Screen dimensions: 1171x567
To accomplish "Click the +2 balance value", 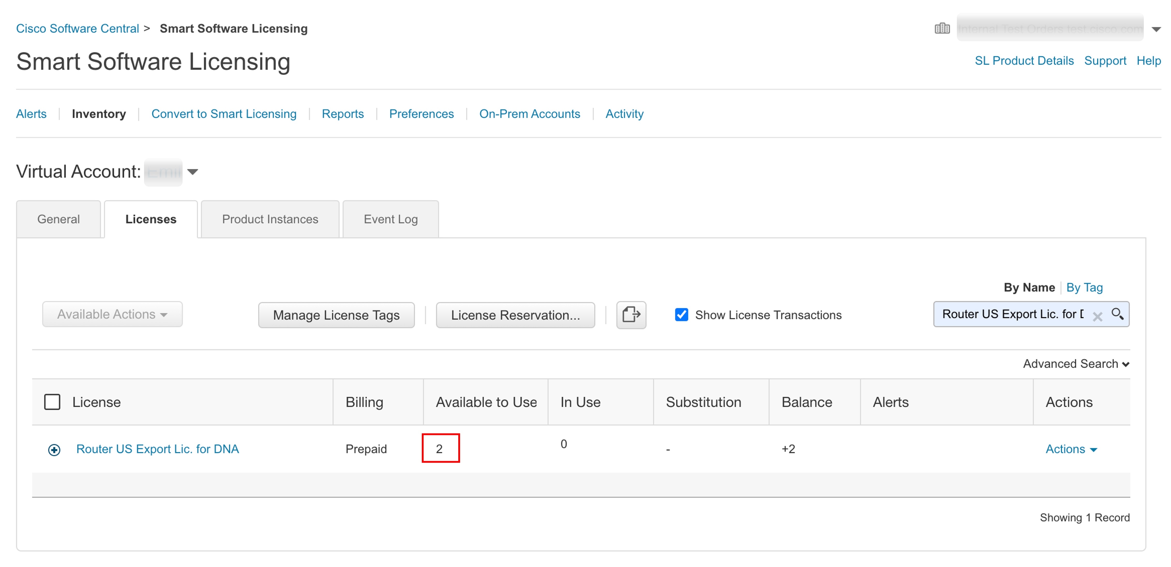I will (x=788, y=449).
